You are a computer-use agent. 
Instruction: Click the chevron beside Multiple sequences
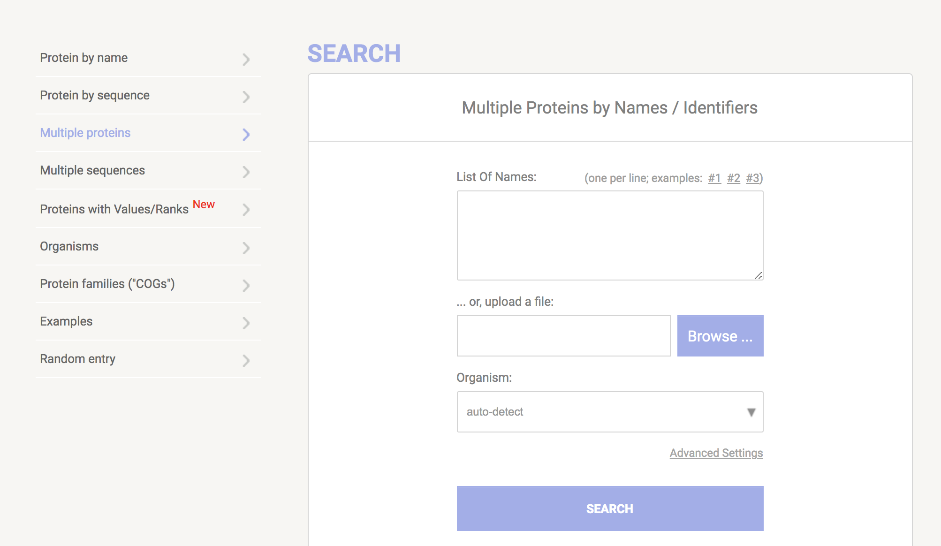(x=246, y=172)
